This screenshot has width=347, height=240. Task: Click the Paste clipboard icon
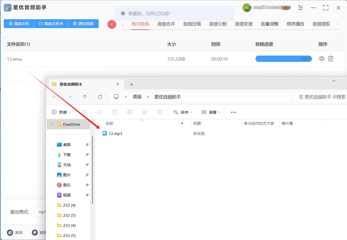tap(114, 112)
